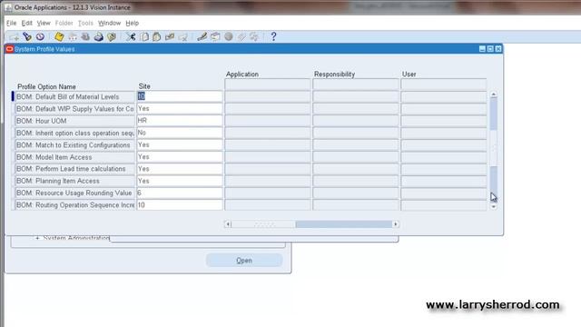Click the Next Step toolbar icon
581x327 pixels.
[x=73, y=36]
